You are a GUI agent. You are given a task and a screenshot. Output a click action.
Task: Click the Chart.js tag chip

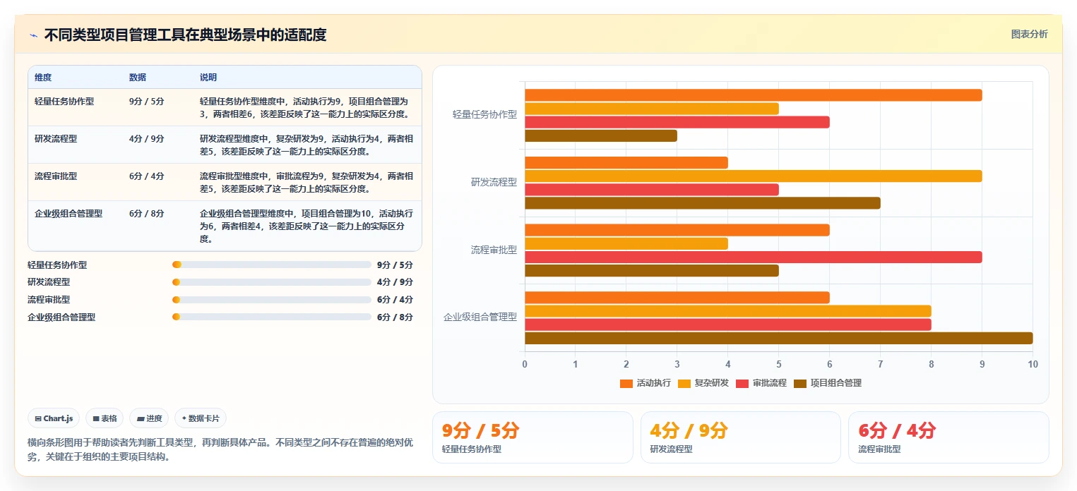click(x=54, y=418)
